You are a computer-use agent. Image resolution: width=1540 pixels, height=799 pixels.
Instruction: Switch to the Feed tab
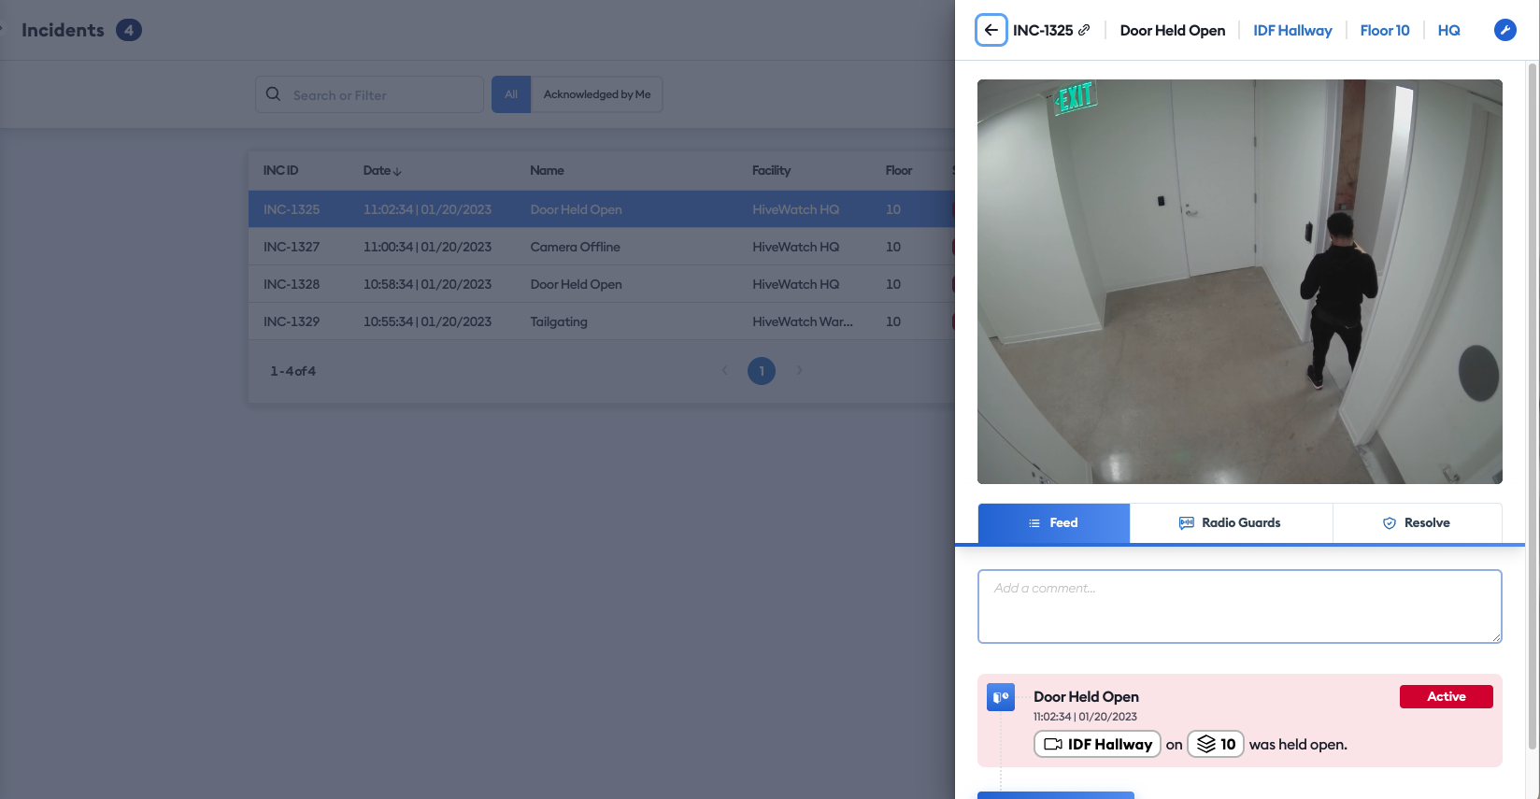click(x=1054, y=523)
